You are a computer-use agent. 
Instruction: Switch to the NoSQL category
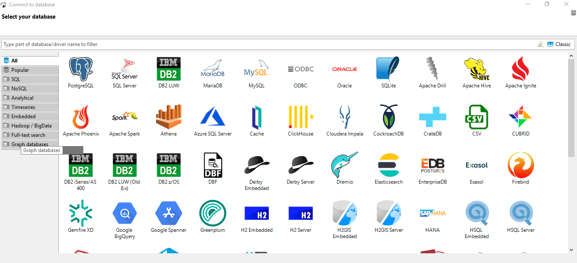point(30,89)
